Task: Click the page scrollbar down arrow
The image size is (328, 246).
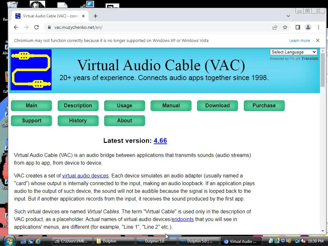Action: point(323,231)
